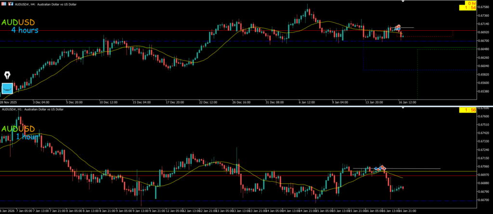493x214 pixels.
Task: Click the chart shift triangle on H1 chart
Action: coord(402,108)
